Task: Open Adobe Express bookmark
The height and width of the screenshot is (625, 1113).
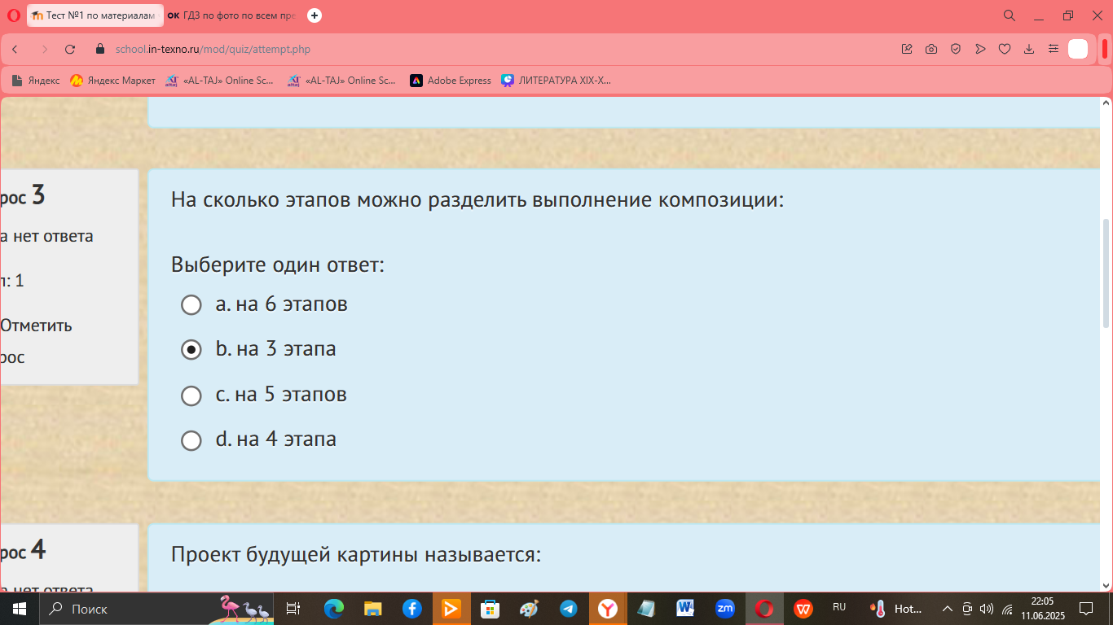Action: coord(451,81)
